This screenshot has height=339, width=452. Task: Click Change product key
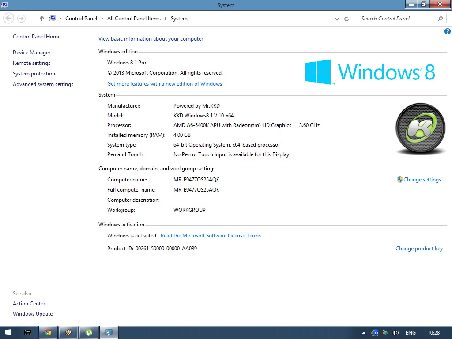[419, 249]
